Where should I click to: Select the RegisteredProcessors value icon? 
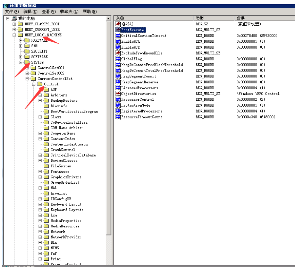pyautogui.click(x=118, y=111)
